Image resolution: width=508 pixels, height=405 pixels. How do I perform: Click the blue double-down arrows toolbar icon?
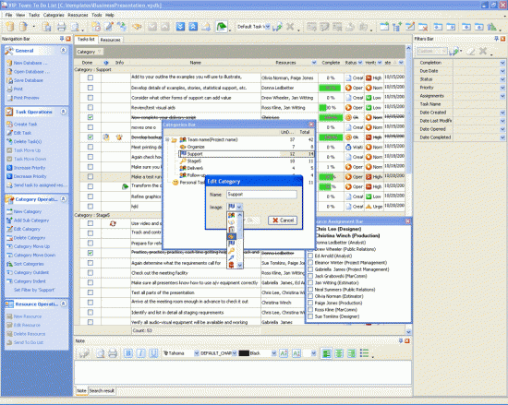180,27
